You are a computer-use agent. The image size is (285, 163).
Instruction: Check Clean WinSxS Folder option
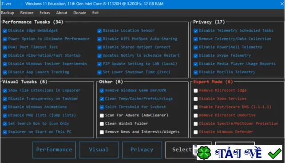[102, 124]
